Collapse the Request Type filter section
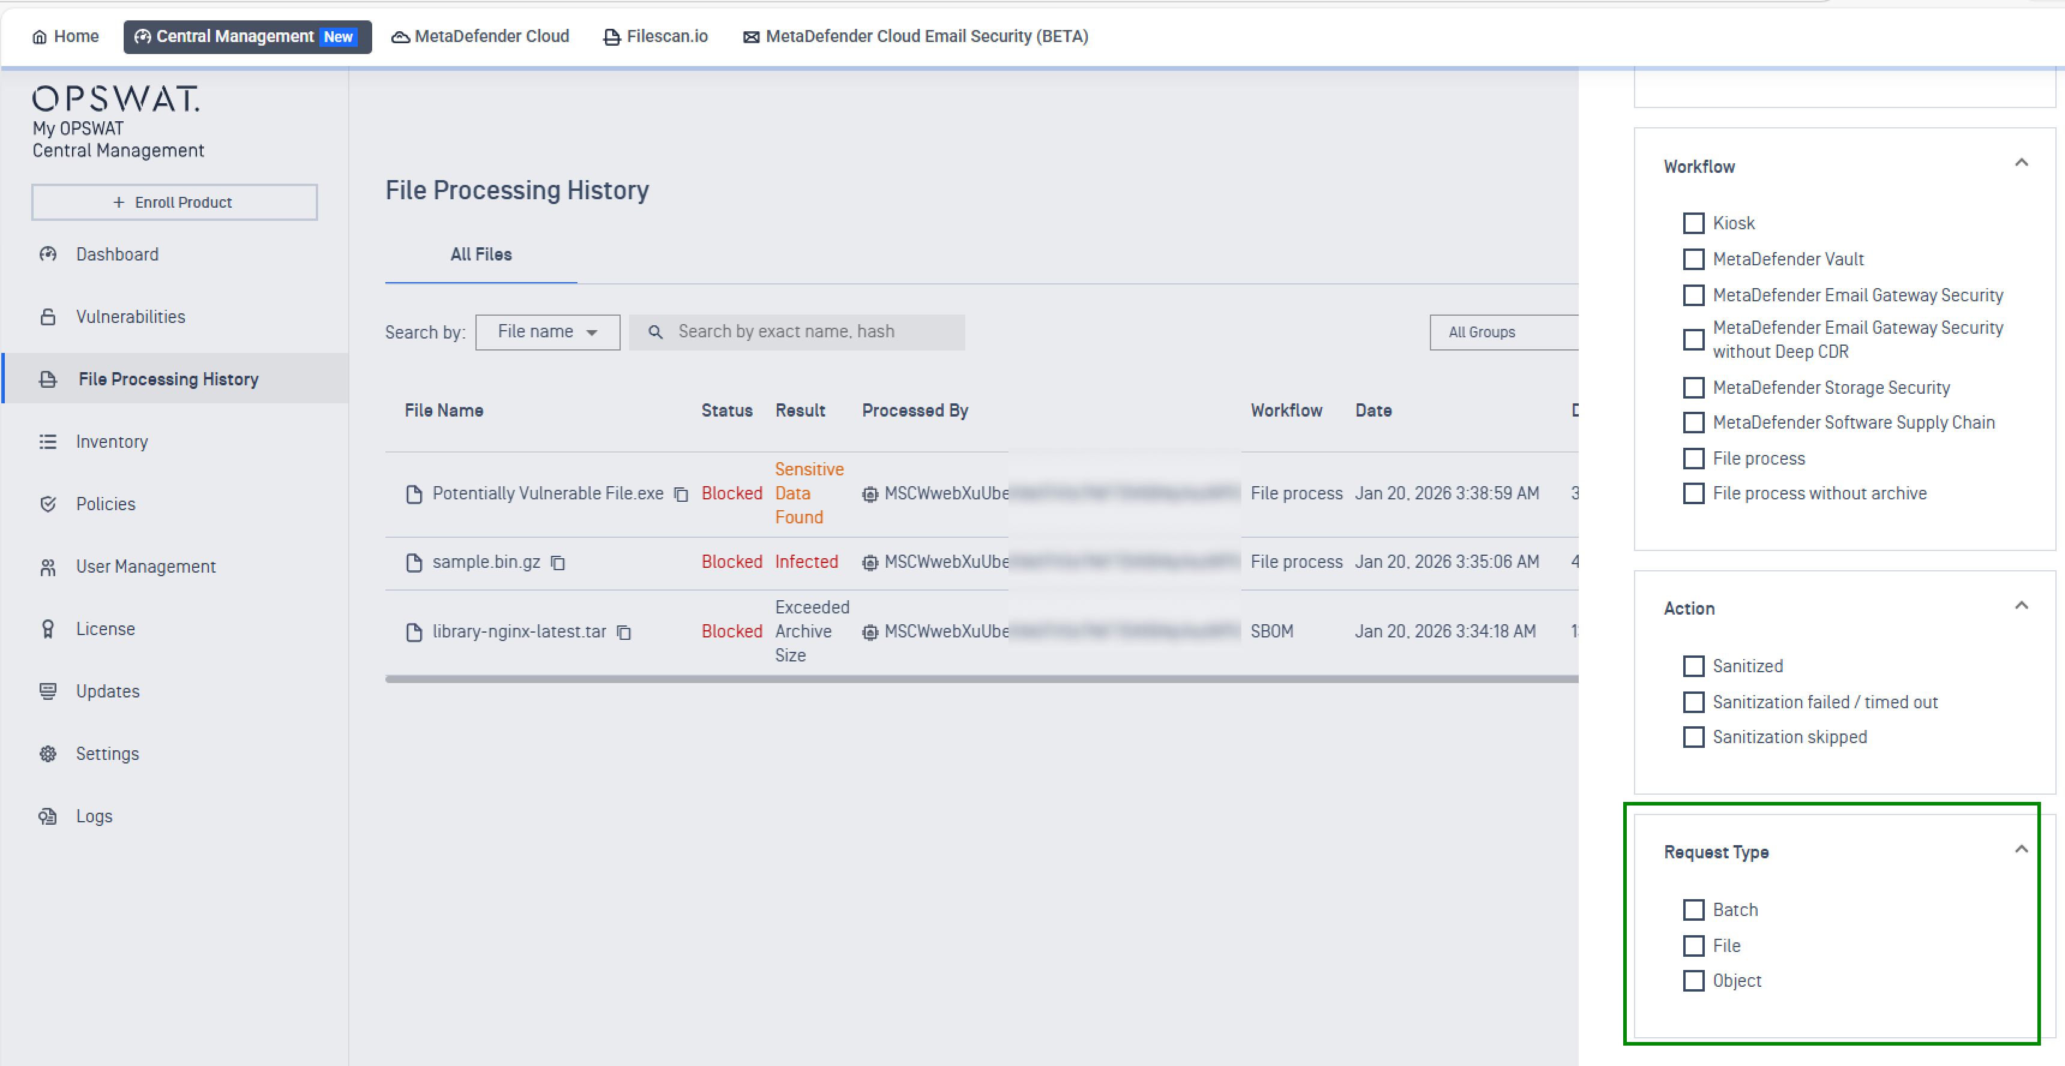This screenshot has width=2065, height=1066. [x=2021, y=849]
